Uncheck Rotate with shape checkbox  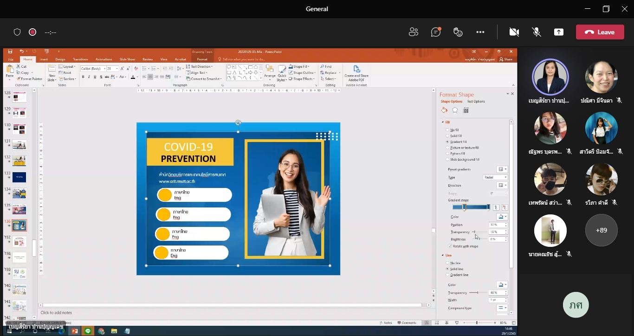(x=450, y=246)
